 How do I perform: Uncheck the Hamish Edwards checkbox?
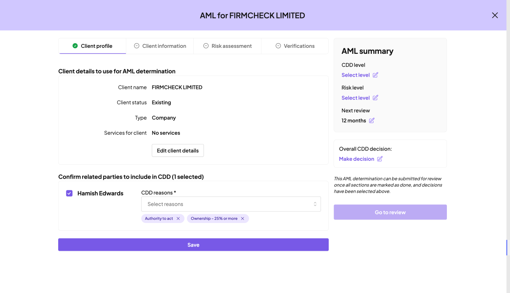[x=69, y=193]
